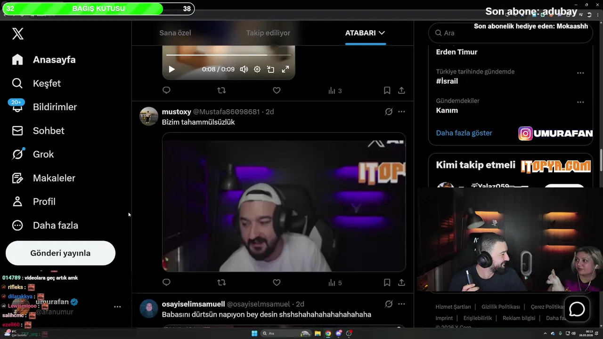This screenshot has width=603, height=339.
Task: Reply to the top video post
Action: coord(166,90)
